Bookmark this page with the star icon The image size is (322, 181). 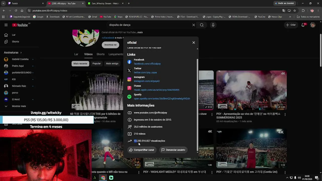pos(295,11)
